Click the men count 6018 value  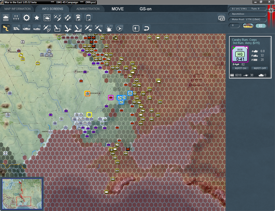[238, 75]
